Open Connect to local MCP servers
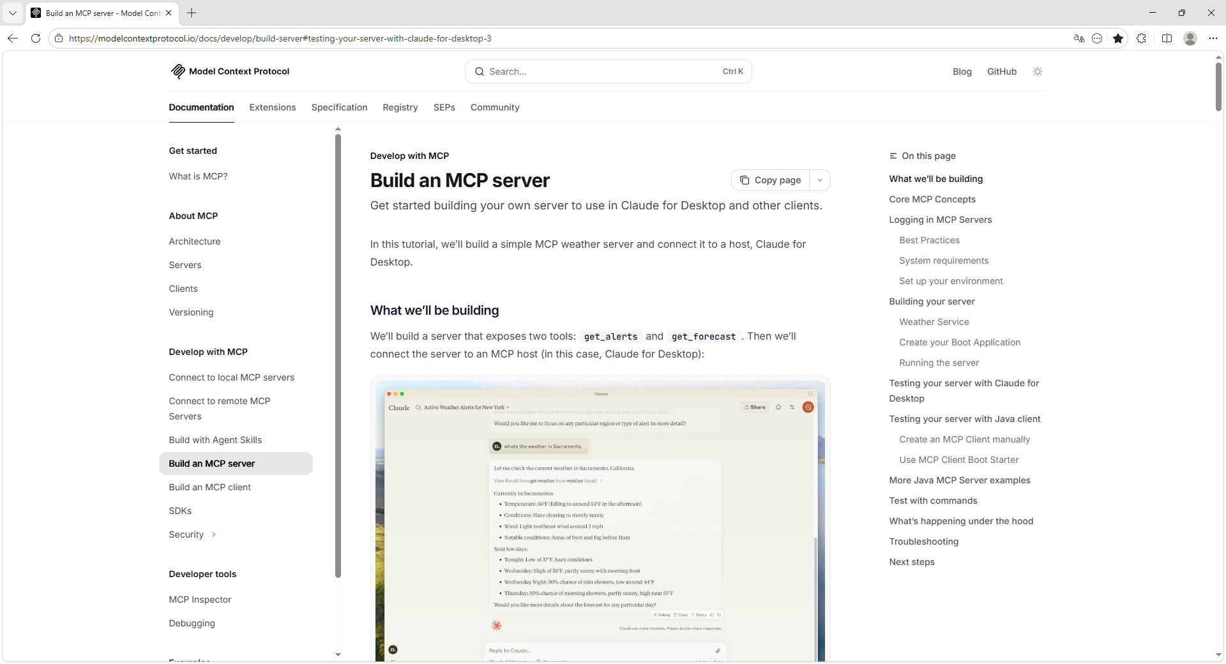The width and height of the screenshot is (1226, 664). point(232,377)
